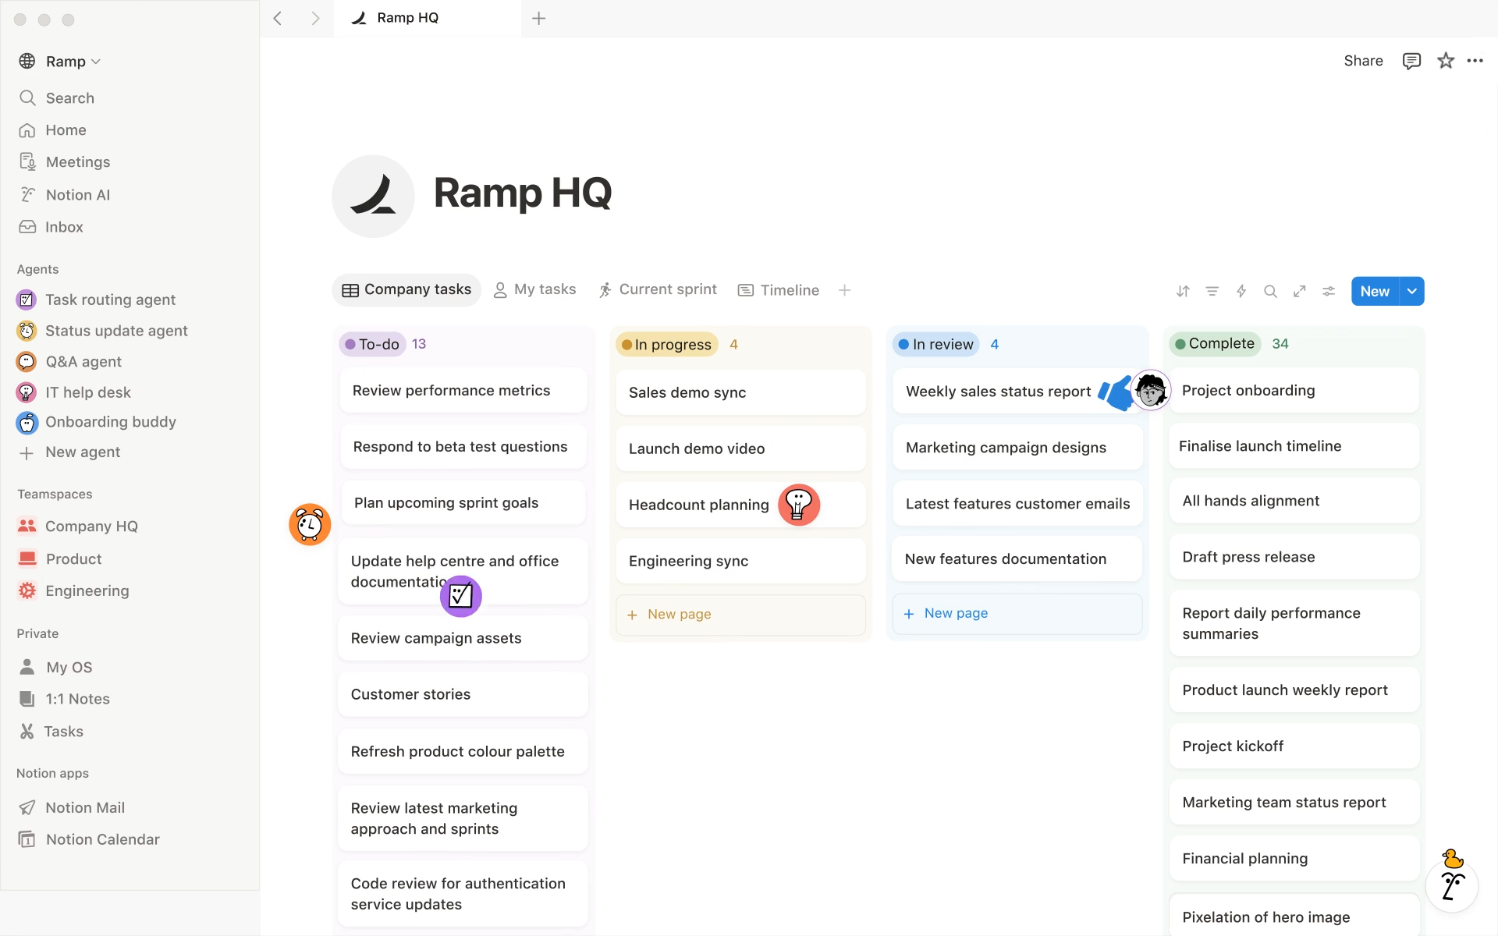1498x936 pixels.
Task: Add New page in In review column
Action: pyautogui.click(x=1017, y=614)
